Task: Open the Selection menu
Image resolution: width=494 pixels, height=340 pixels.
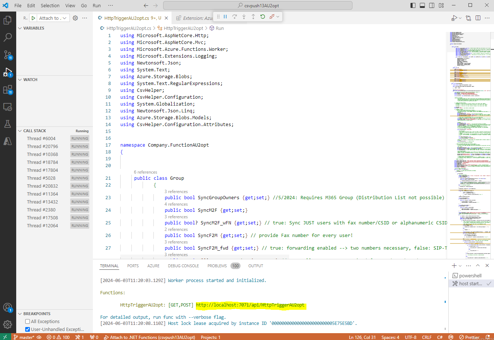Action: (x=50, y=5)
